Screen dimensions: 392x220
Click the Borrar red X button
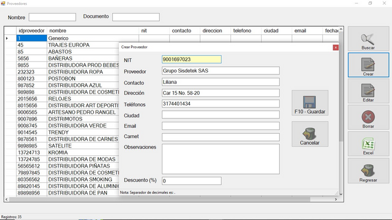pyautogui.click(x=368, y=117)
